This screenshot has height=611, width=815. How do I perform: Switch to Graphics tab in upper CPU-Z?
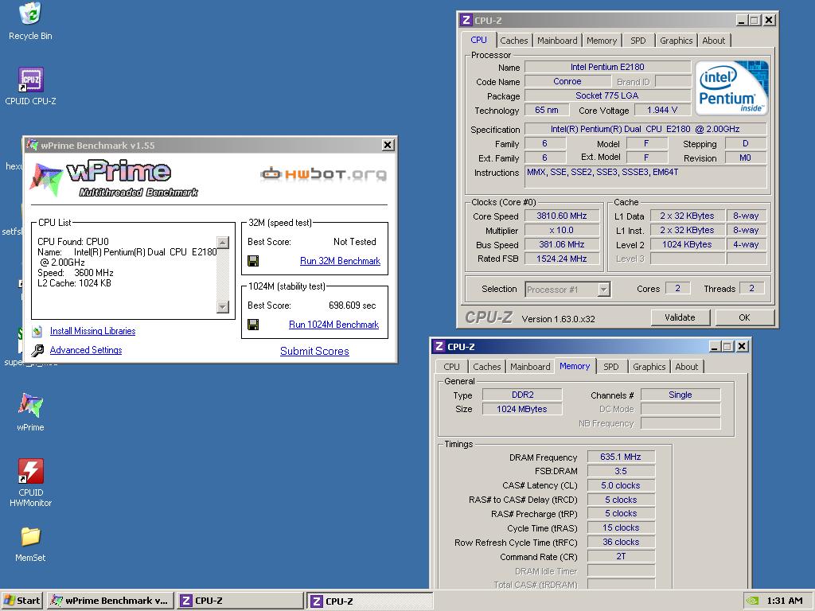tap(676, 41)
